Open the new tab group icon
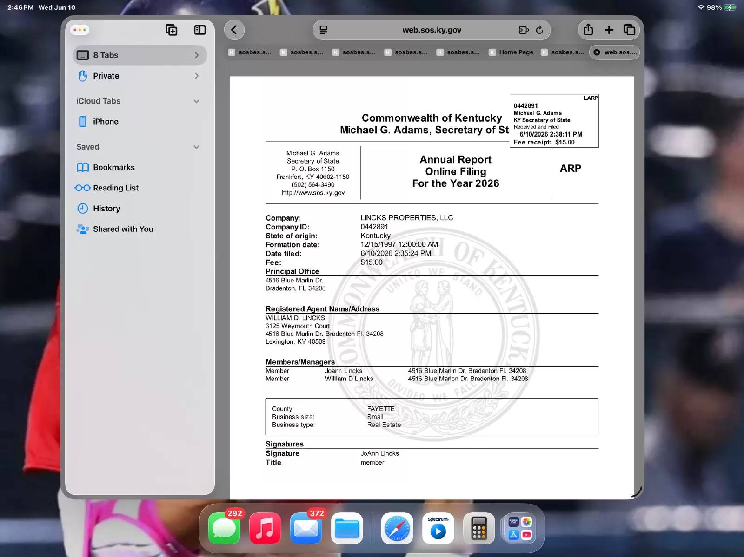 (x=172, y=30)
